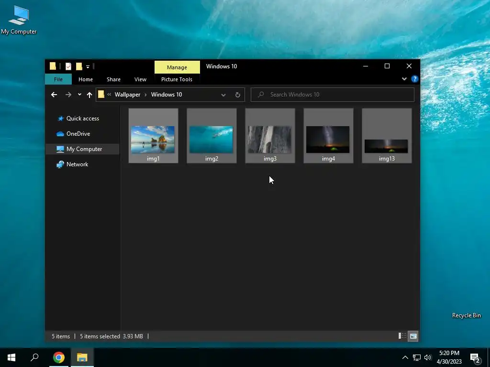Switch to details view in the status bar
490x367 pixels.
tap(402, 336)
